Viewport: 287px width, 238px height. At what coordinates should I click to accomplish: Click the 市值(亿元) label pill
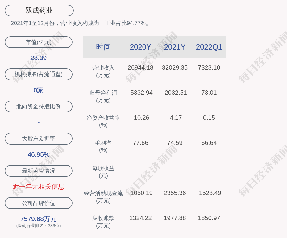point(39,42)
